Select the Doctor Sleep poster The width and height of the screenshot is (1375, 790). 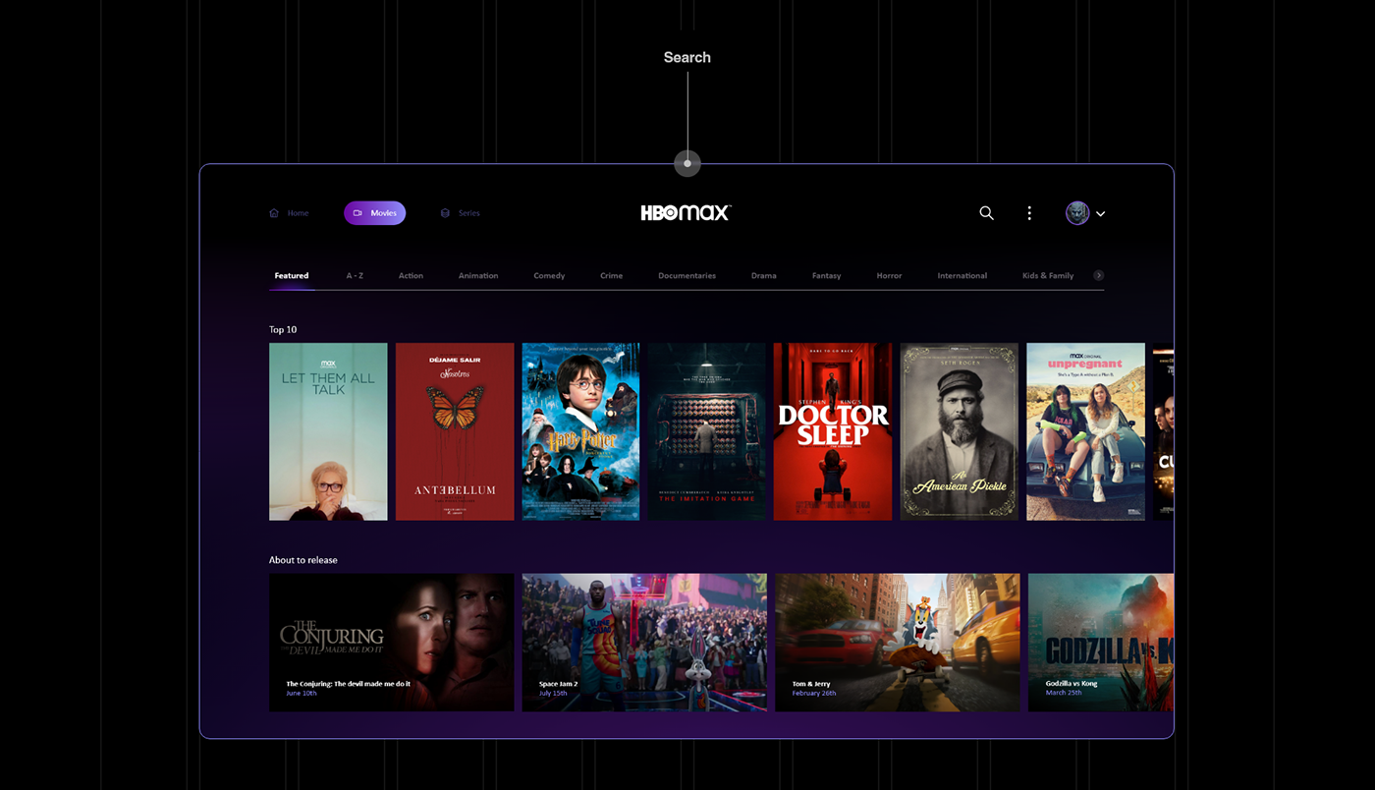pos(833,431)
